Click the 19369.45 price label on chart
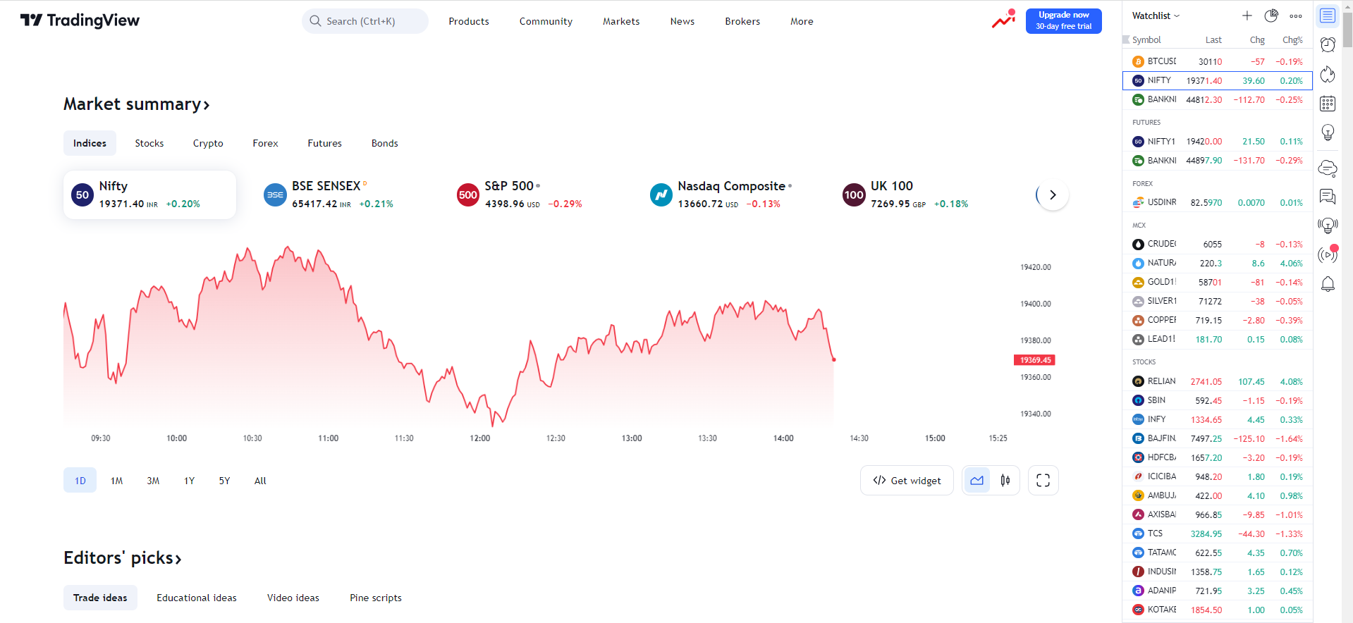The width and height of the screenshot is (1353, 623). (1034, 360)
